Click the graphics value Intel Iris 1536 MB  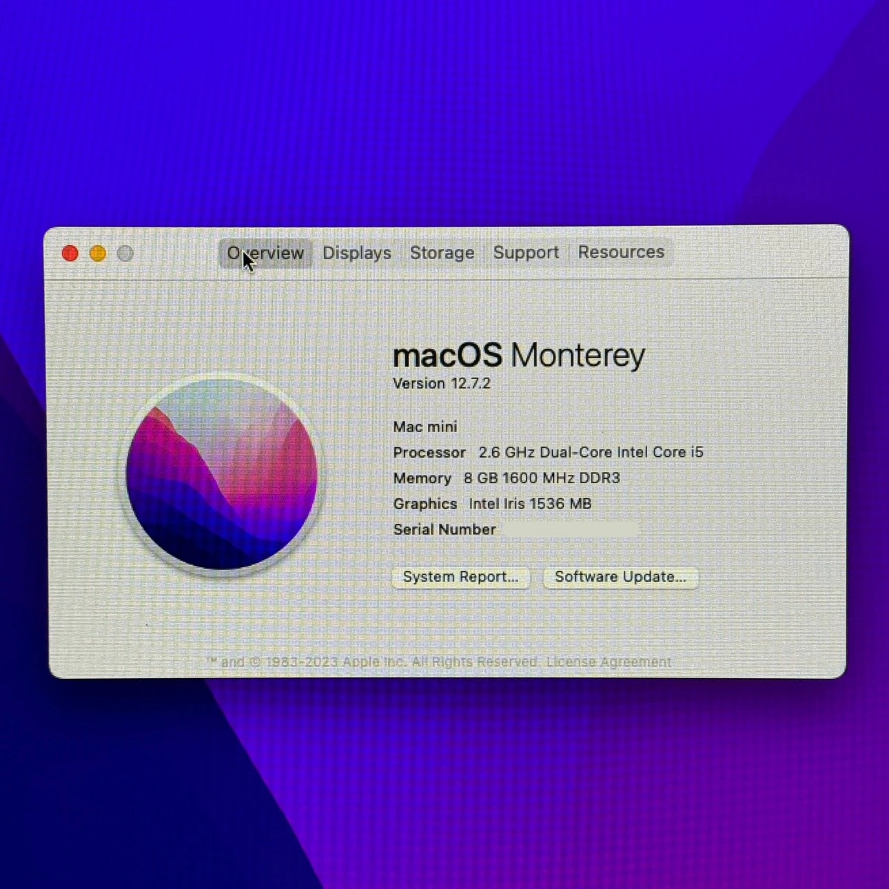tap(530, 504)
